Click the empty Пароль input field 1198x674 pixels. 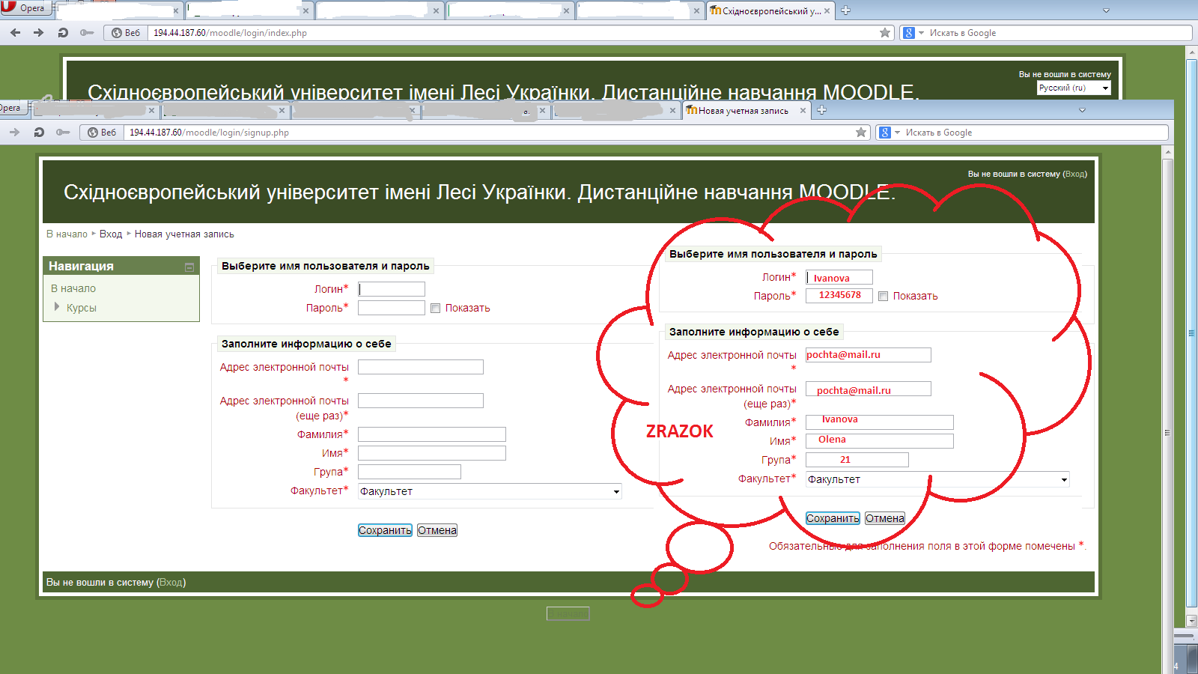pyautogui.click(x=392, y=308)
